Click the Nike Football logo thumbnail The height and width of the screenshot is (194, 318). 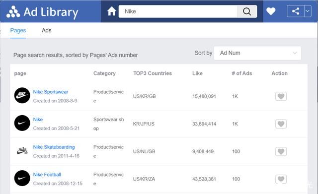(x=22, y=178)
